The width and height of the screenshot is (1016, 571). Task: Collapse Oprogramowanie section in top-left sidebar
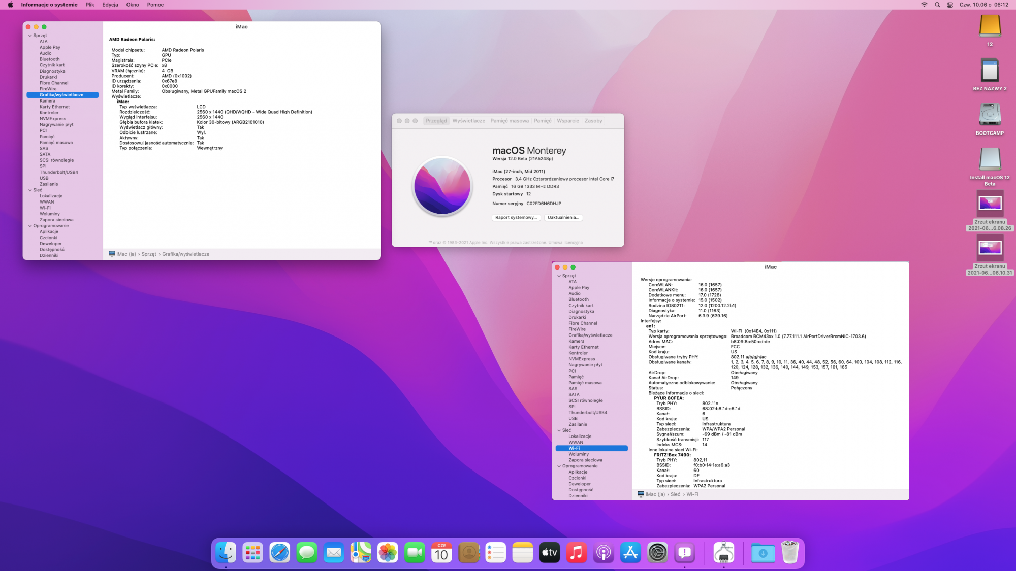[30, 226]
